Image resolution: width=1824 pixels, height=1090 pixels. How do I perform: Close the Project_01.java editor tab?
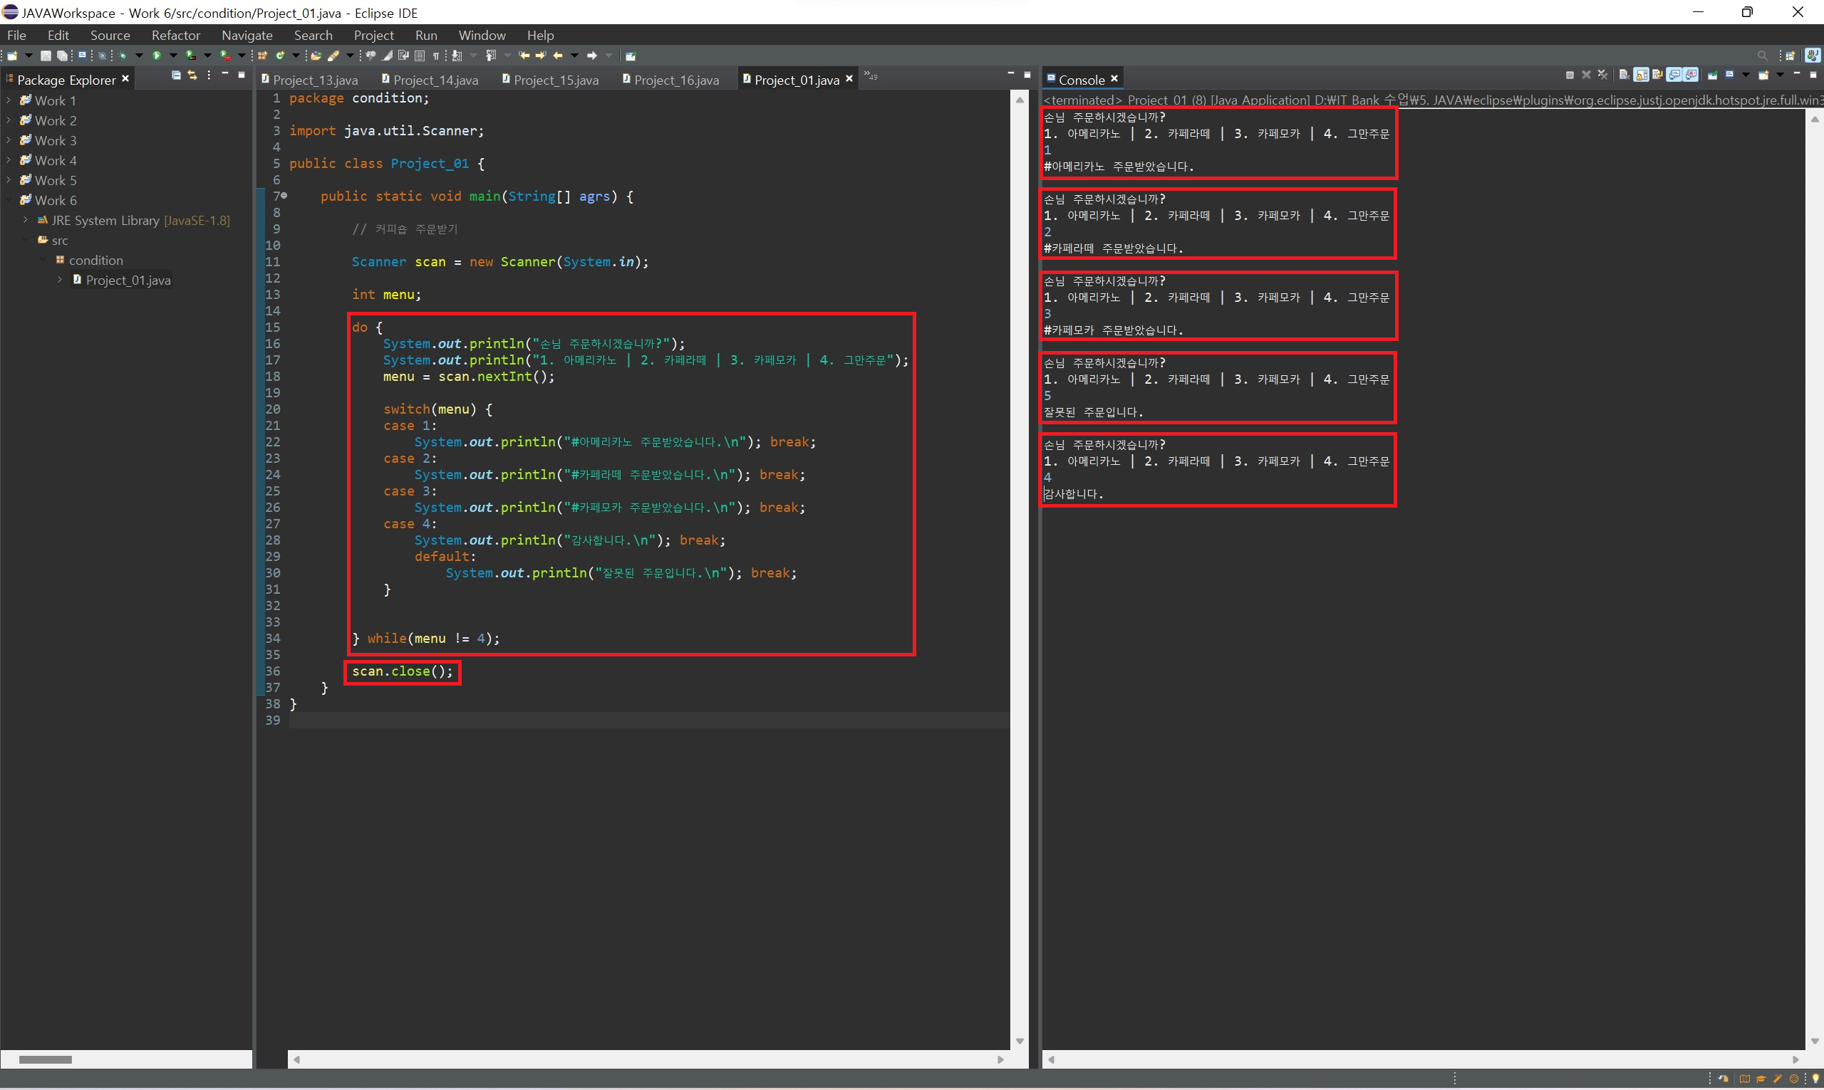coord(849,79)
